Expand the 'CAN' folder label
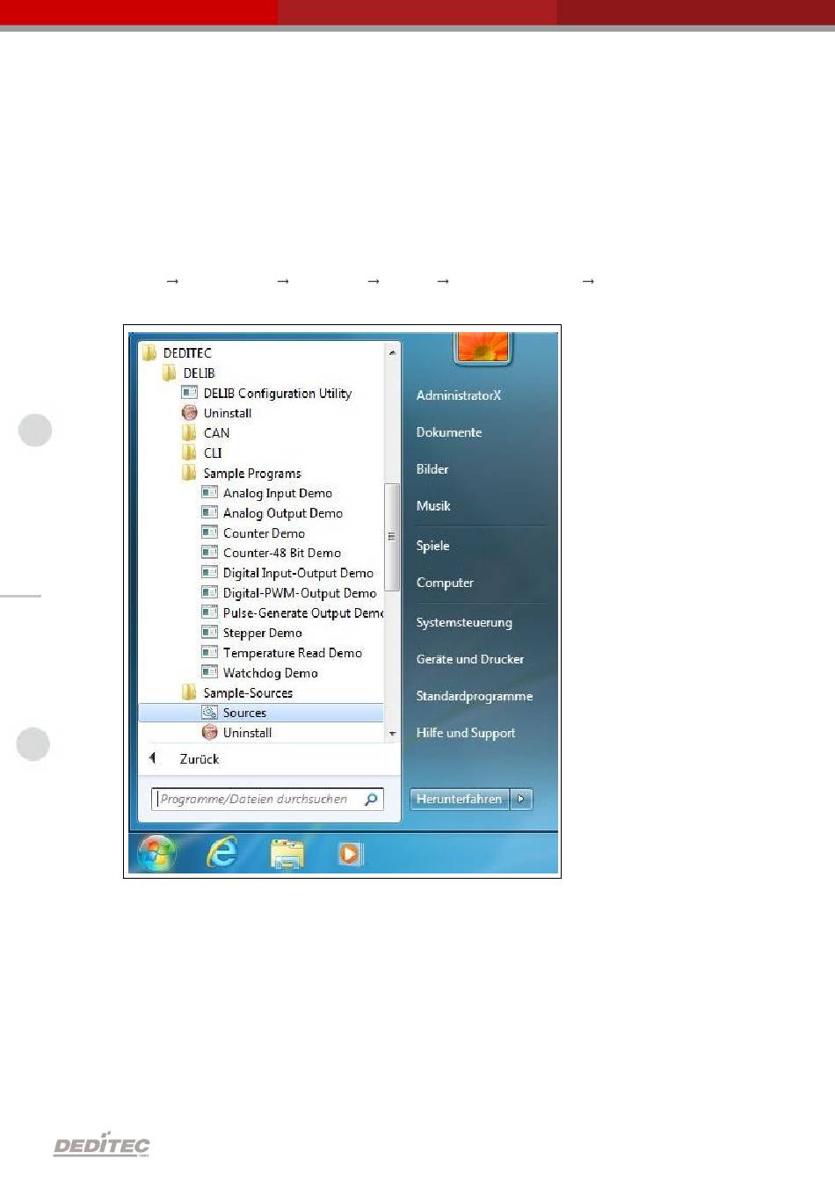Screen dimensions: 835x1181 point(216,433)
